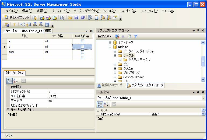Expand the システム テーブル folder node

120,60
